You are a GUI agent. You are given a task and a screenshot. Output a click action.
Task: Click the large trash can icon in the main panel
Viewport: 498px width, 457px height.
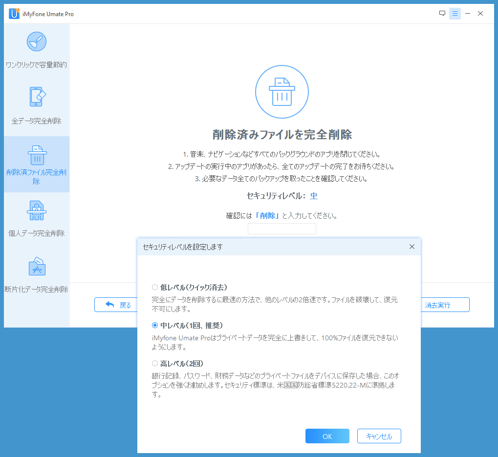pyautogui.click(x=282, y=92)
